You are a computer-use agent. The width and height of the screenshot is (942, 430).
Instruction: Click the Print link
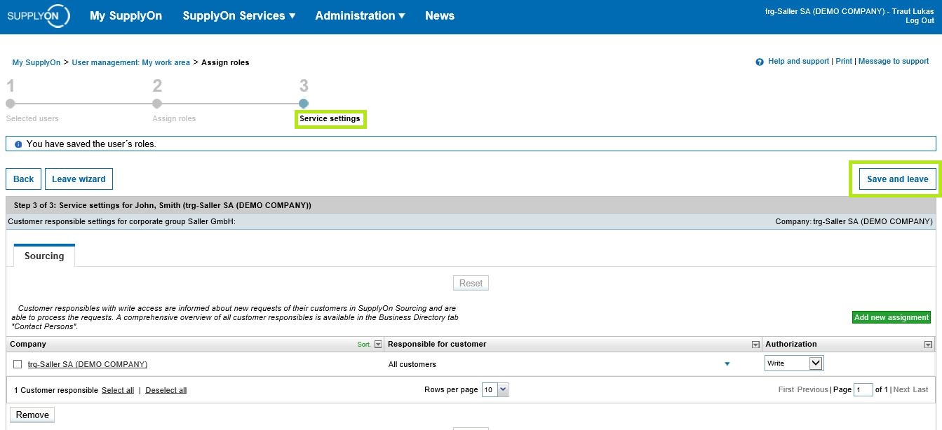click(x=844, y=61)
